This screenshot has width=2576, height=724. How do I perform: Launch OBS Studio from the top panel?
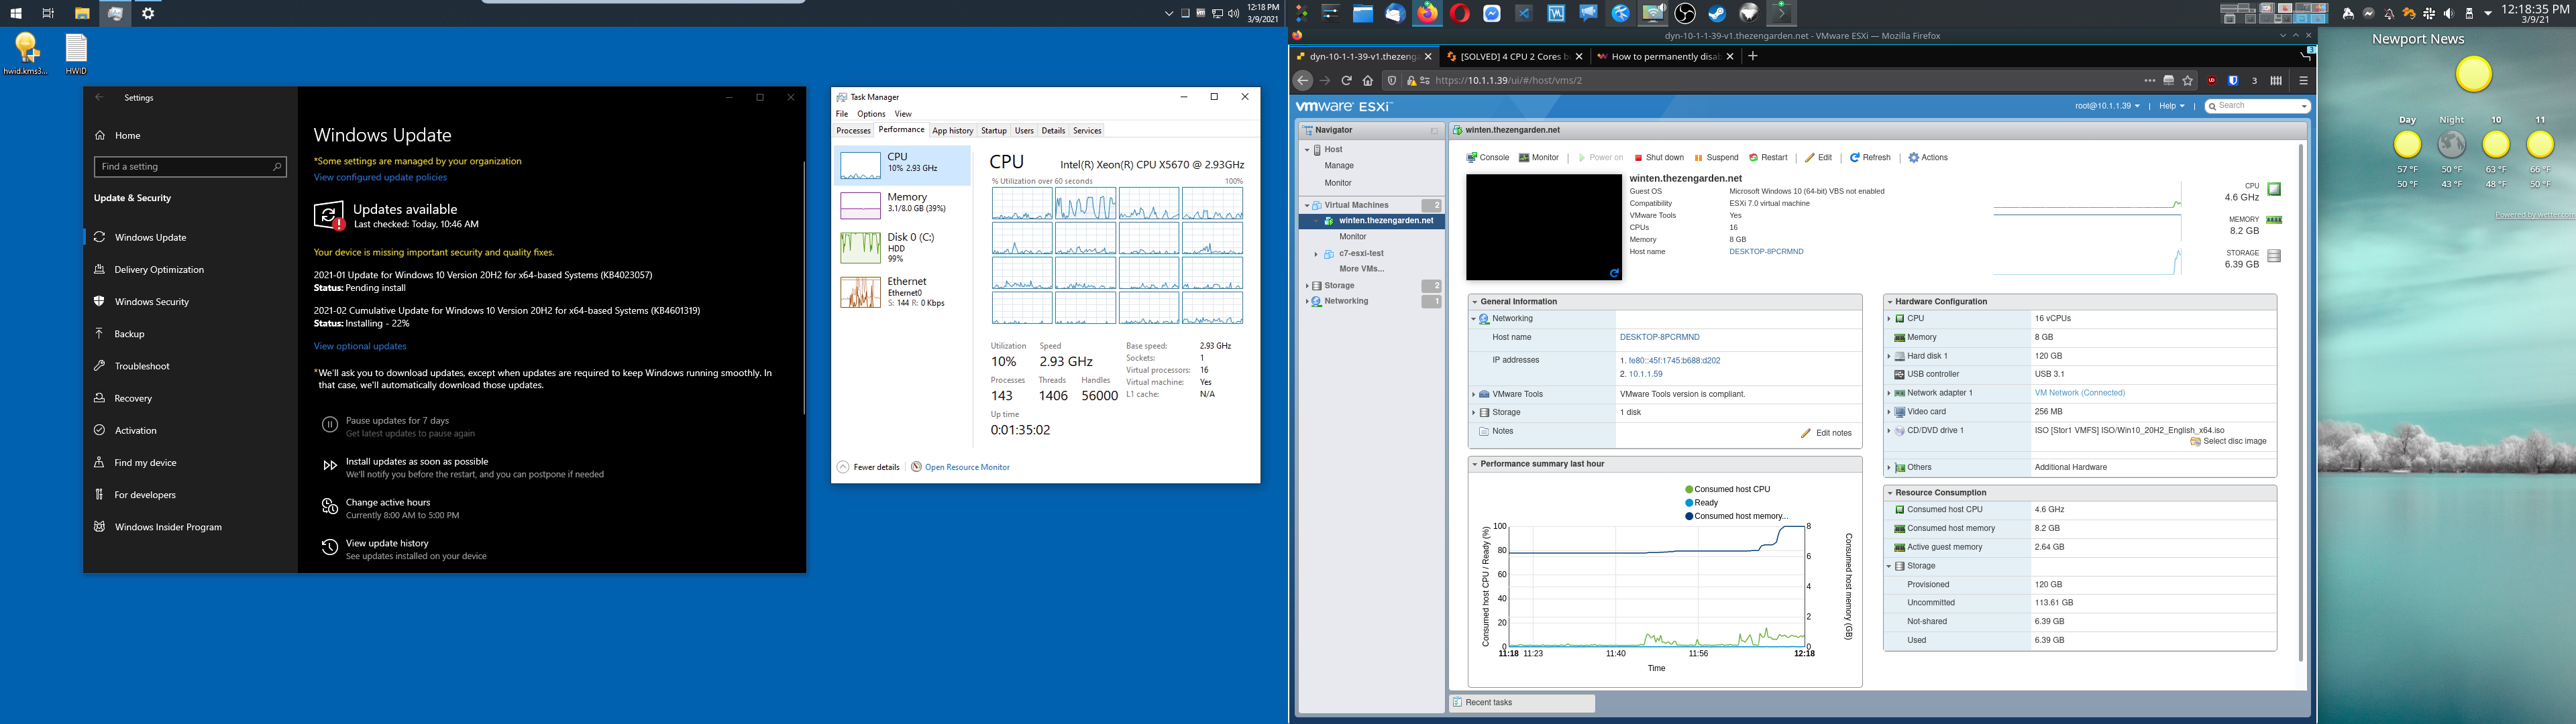[1685, 13]
